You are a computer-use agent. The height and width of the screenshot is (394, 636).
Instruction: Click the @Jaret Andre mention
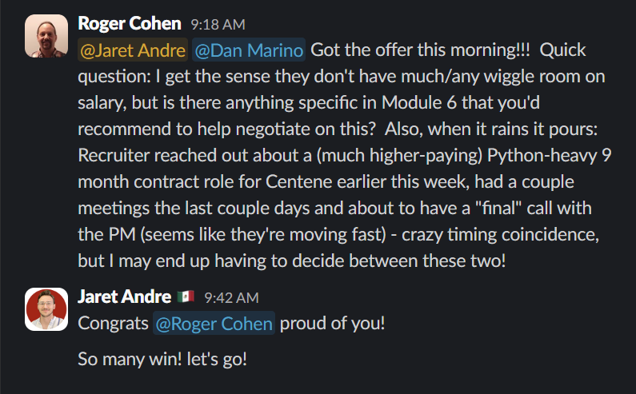pos(132,50)
